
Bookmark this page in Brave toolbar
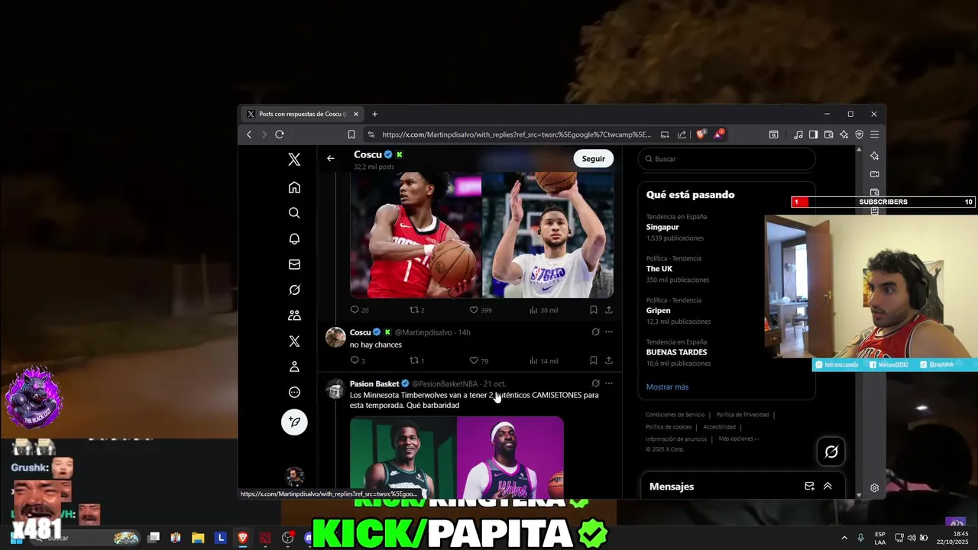351,134
